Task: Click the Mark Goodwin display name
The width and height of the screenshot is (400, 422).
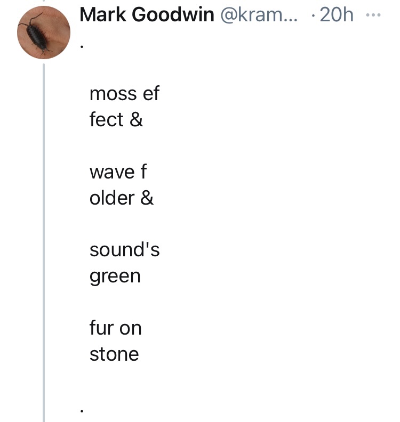Action: click(147, 15)
